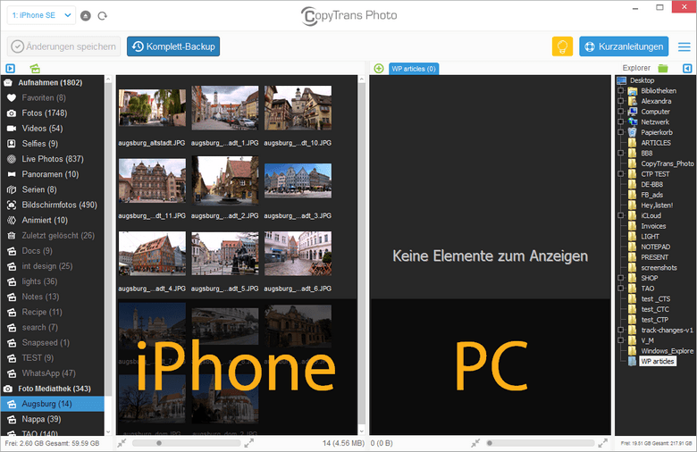697x452 pixels.
Task: Click the green add PC folder icon
Action: 379,69
